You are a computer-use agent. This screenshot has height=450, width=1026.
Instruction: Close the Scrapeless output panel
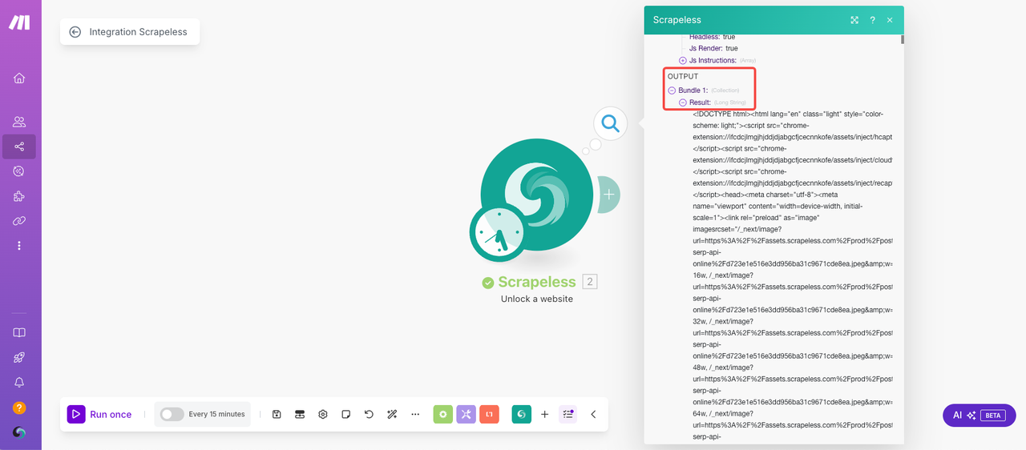point(890,20)
